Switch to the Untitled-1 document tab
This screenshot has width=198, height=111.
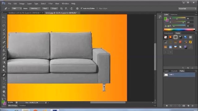pos(24,13)
